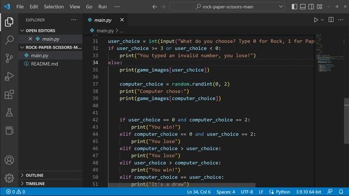Click Ln 34, Col 6 in status bar
The height and width of the screenshot is (196, 349).
198,192
